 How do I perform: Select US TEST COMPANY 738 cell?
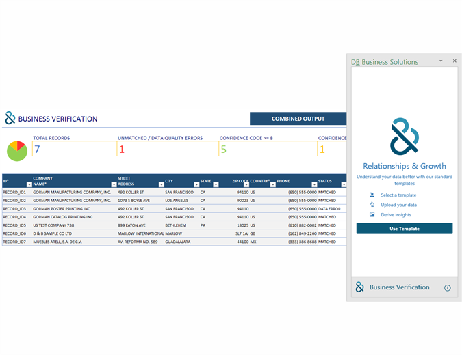[53, 225]
